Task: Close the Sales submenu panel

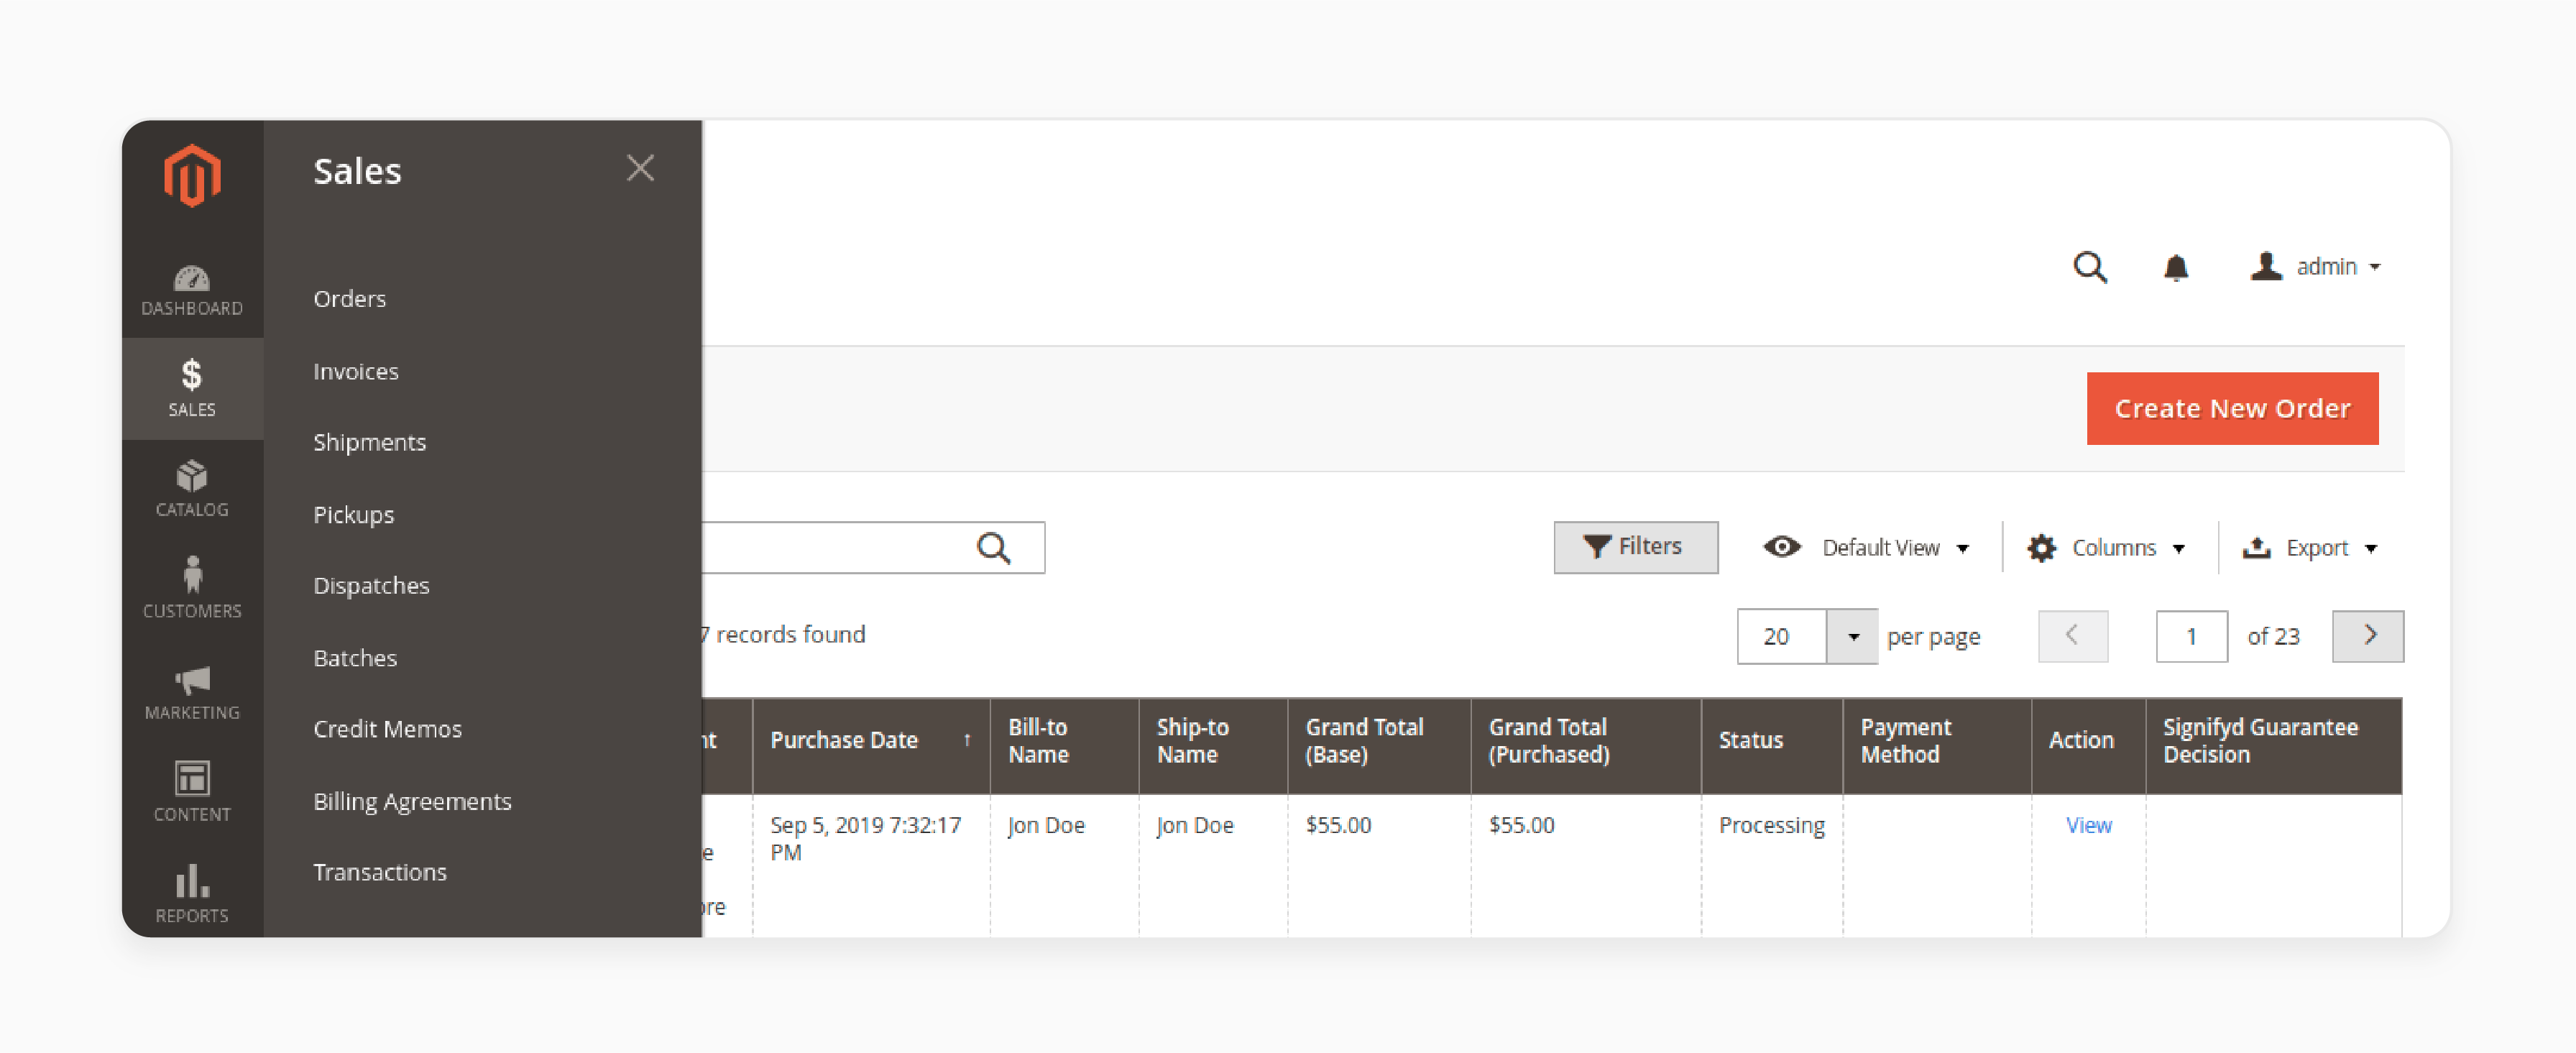Action: point(640,168)
